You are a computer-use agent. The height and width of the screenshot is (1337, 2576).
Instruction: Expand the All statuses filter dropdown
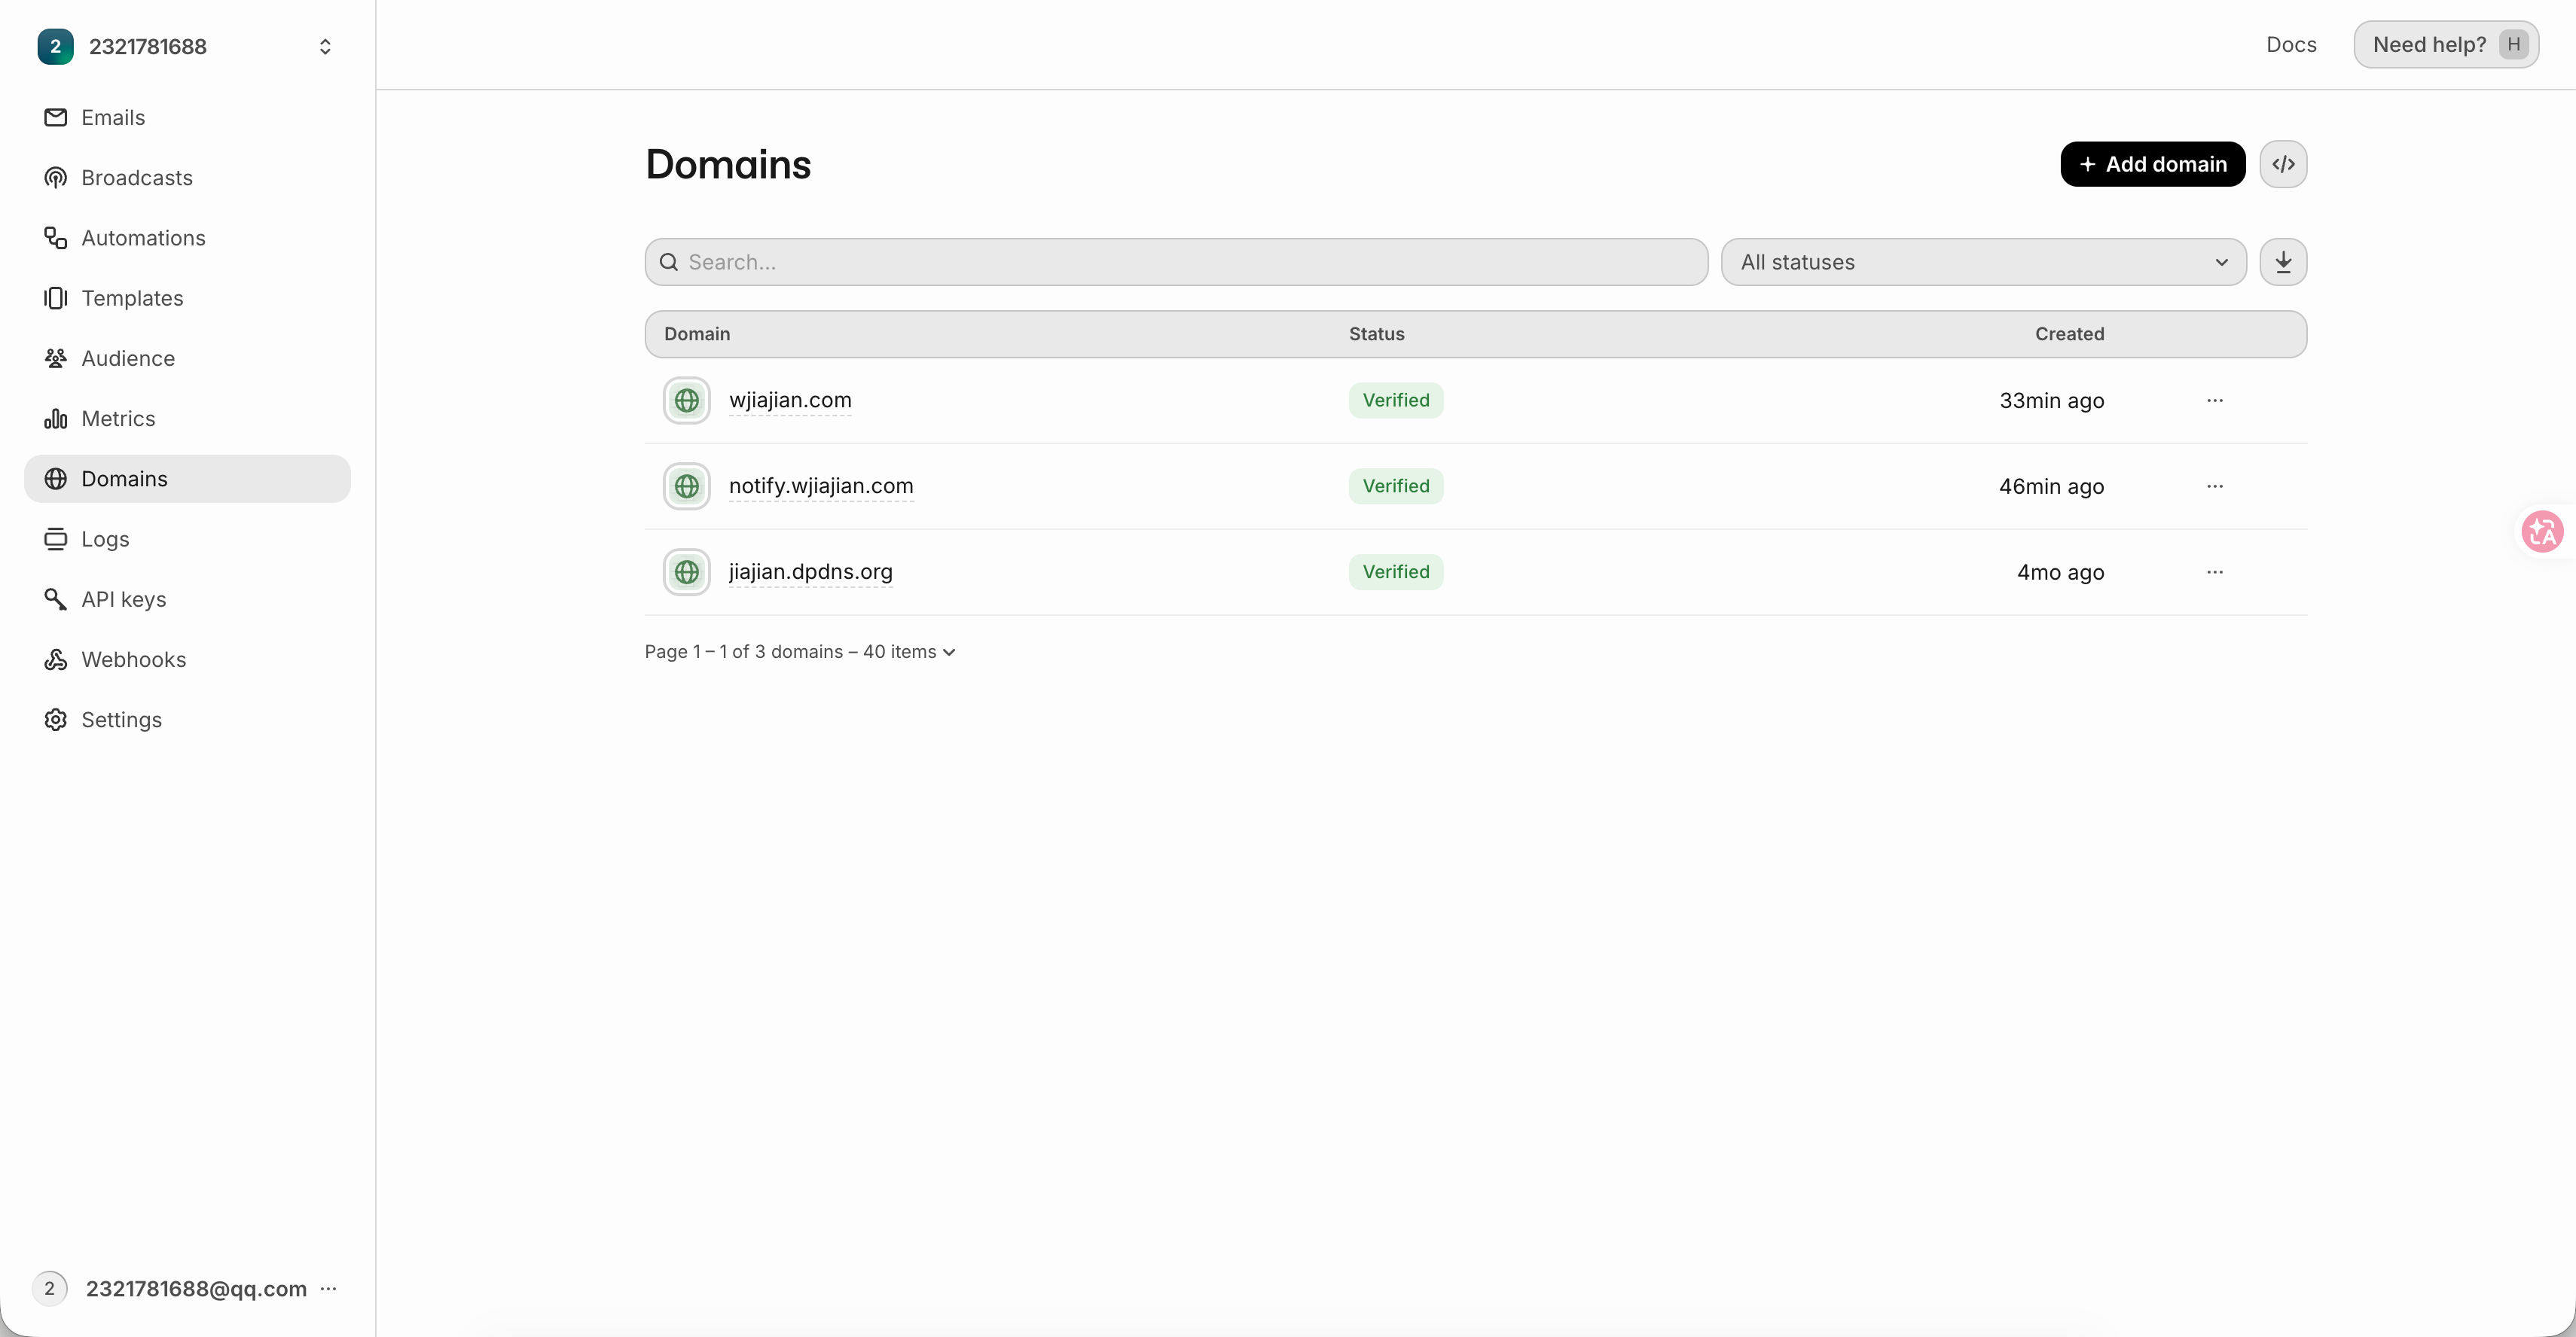[x=1984, y=262]
